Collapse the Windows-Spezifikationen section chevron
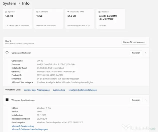 (146, 100)
